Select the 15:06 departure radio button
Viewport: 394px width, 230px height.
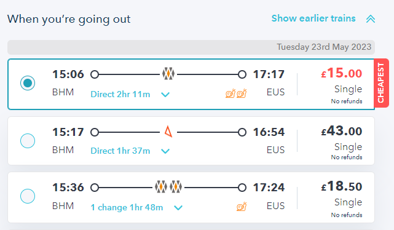coord(28,83)
